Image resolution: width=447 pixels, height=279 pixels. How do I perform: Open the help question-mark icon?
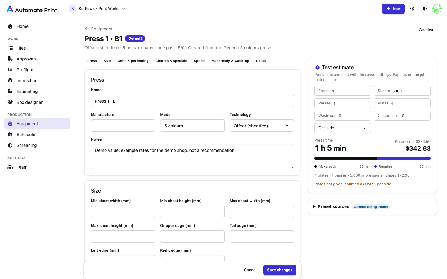(412, 9)
